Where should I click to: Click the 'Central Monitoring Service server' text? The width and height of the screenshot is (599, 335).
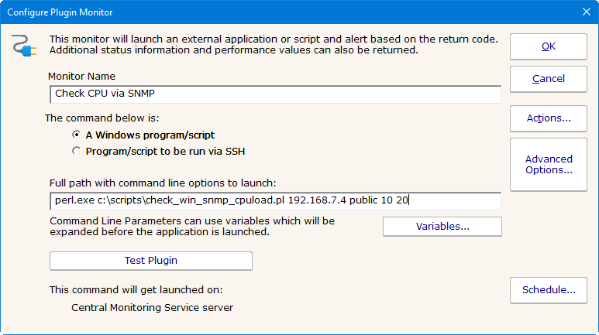coord(152,307)
